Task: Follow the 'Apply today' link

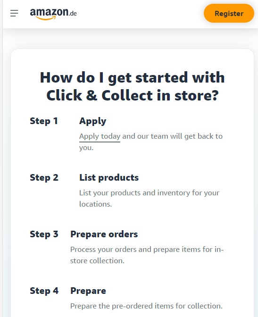Action: pyautogui.click(x=100, y=136)
